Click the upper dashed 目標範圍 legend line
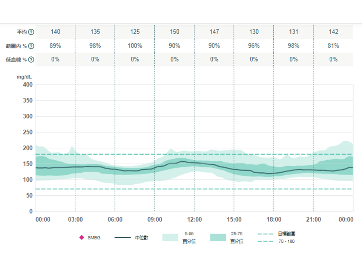Screen dimensions: 362x272 (x=265, y=234)
